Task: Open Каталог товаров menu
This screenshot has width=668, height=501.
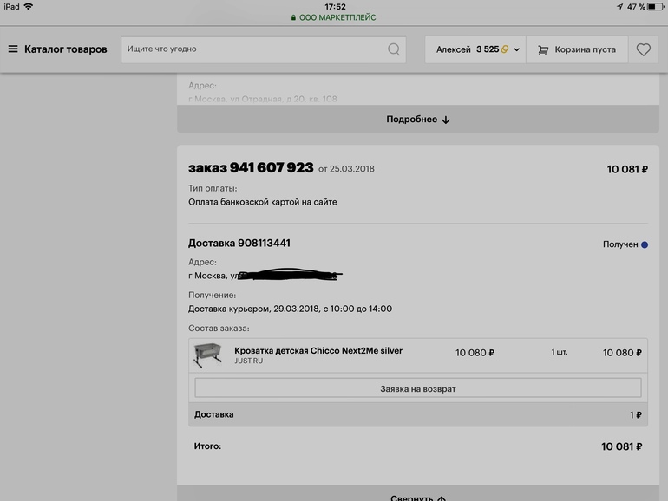Action: 65,49
